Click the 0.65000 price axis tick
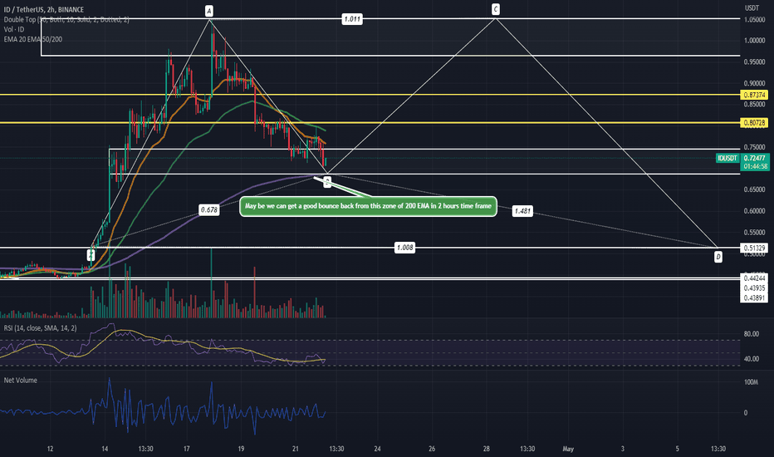 755,189
